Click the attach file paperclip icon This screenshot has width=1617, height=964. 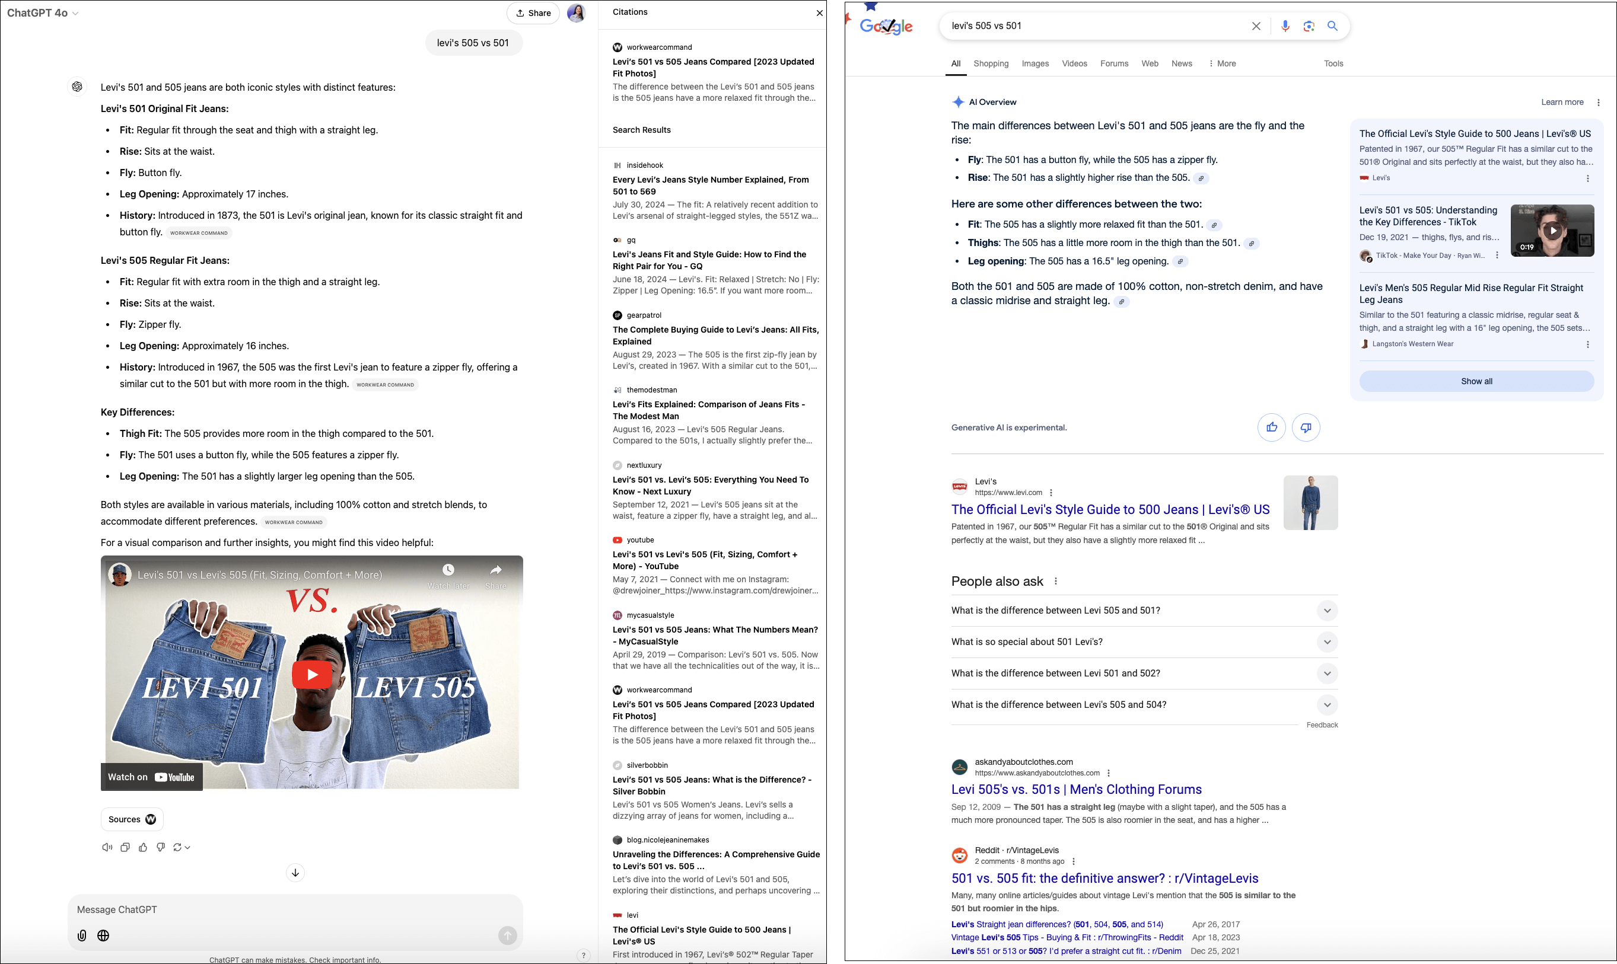point(82,936)
